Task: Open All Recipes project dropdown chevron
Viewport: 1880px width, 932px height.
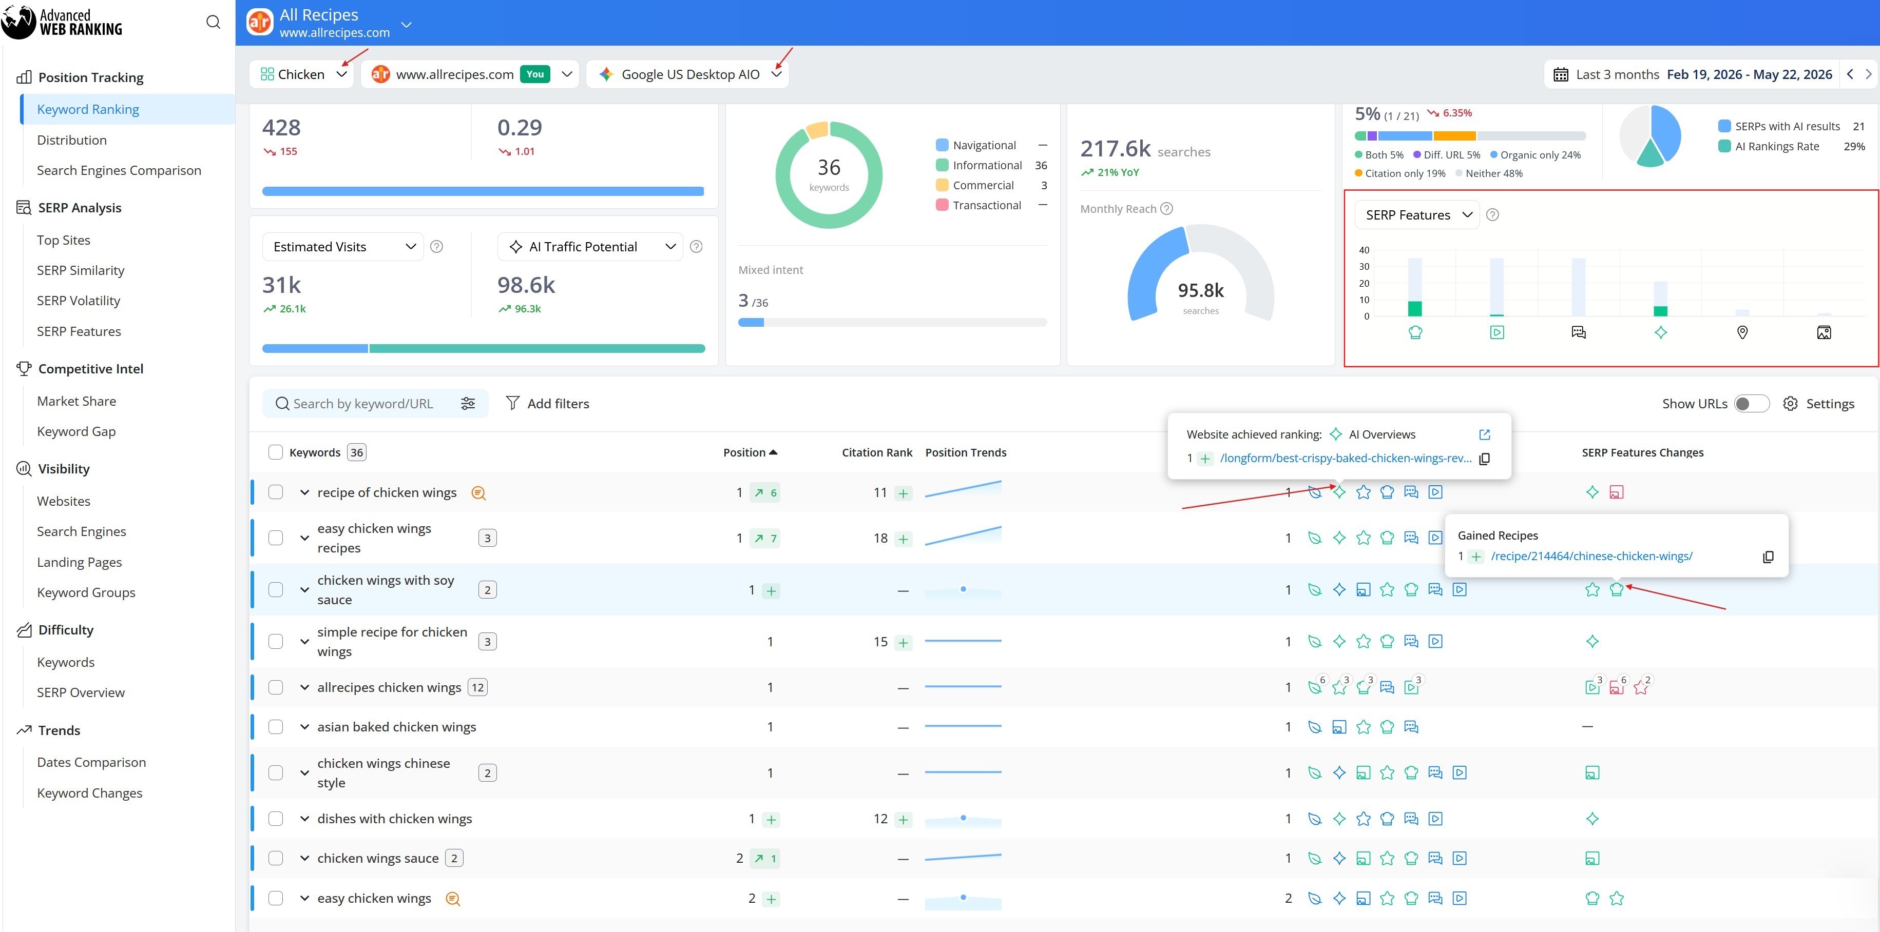Action: (x=407, y=25)
